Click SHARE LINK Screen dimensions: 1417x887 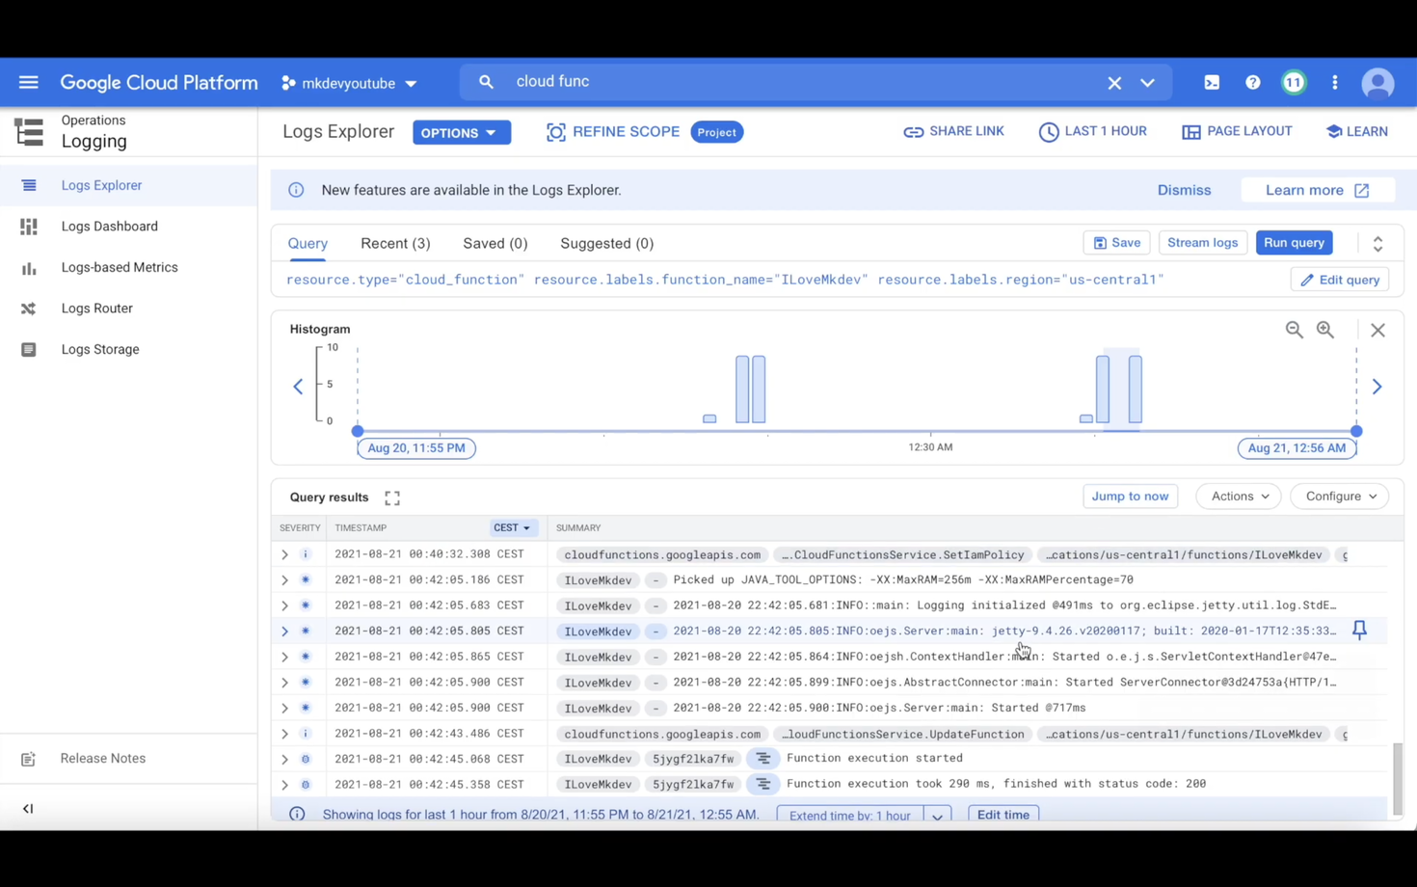[953, 131]
